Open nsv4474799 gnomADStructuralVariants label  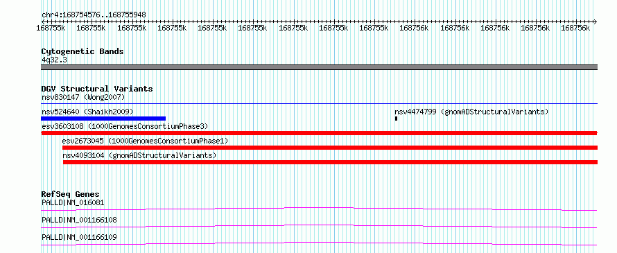coord(471,112)
